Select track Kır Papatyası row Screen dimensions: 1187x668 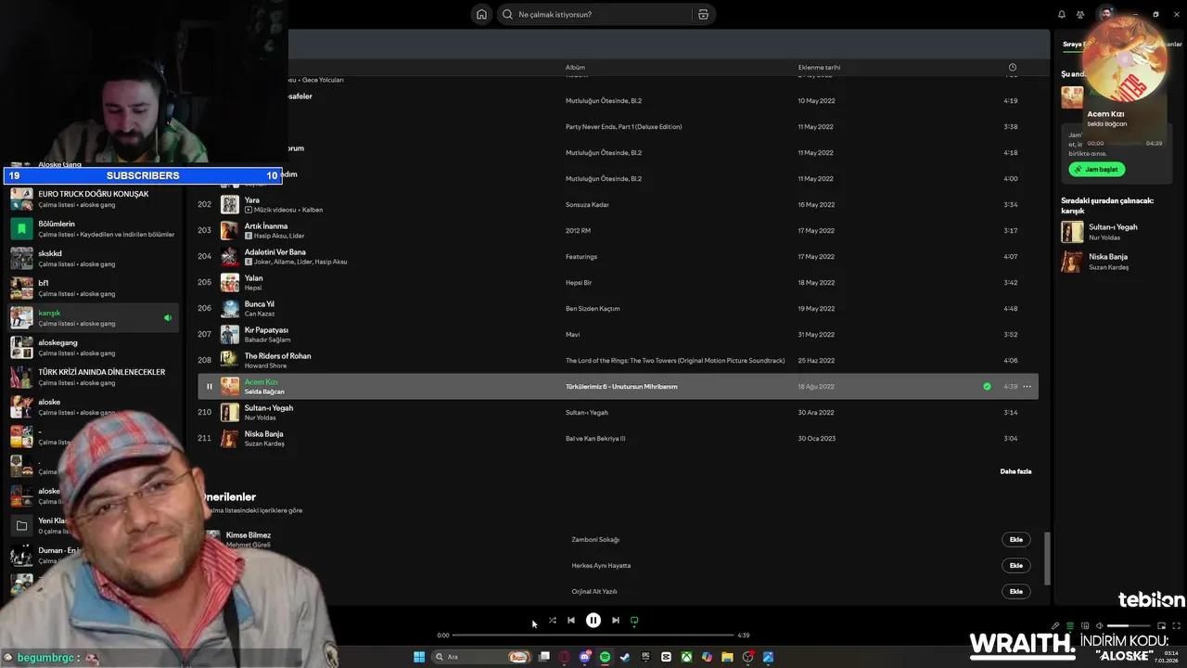coord(618,334)
